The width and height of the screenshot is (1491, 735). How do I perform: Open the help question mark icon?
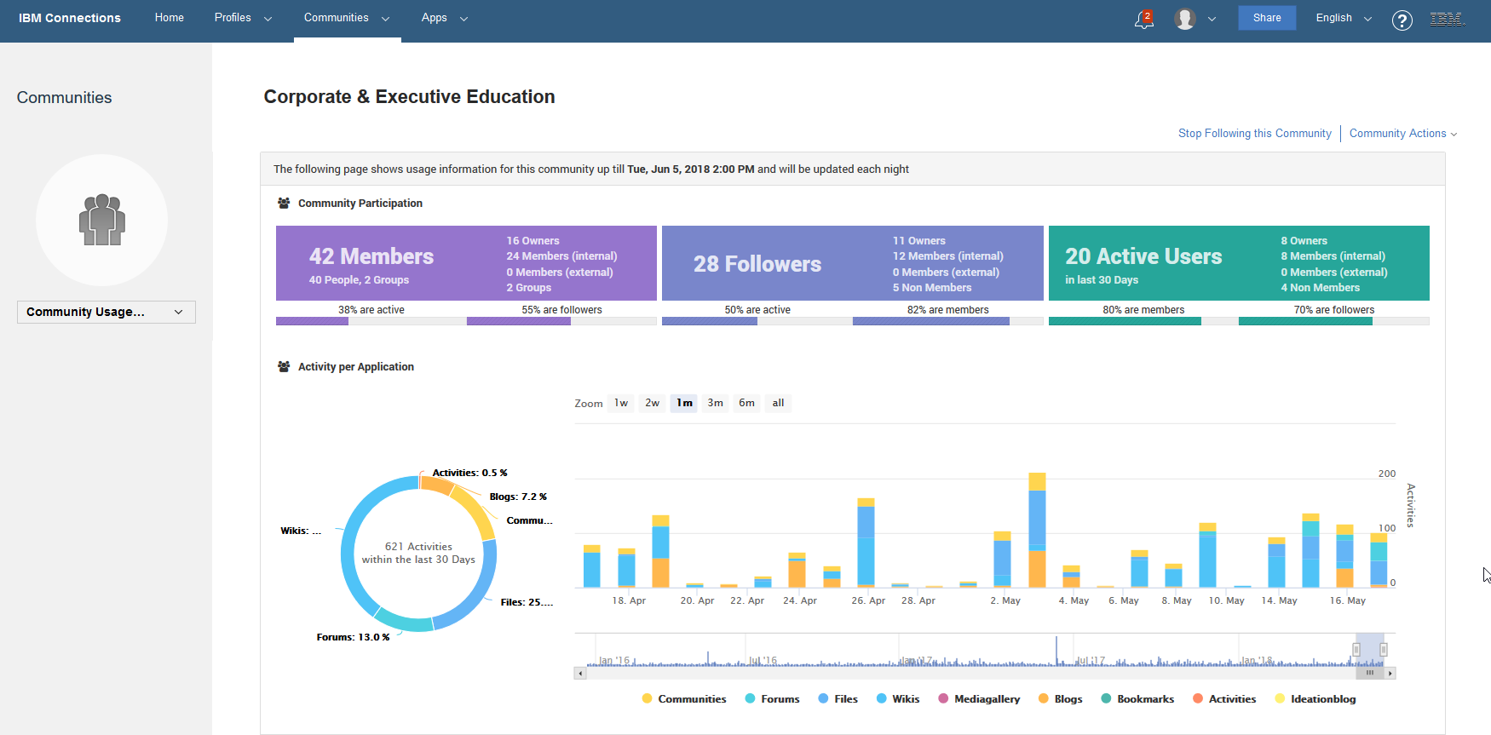coord(1402,20)
